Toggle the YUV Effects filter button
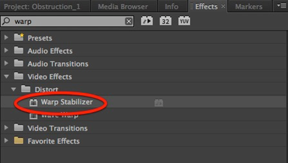Screen dimensions: 288x163 [x=184, y=21]
